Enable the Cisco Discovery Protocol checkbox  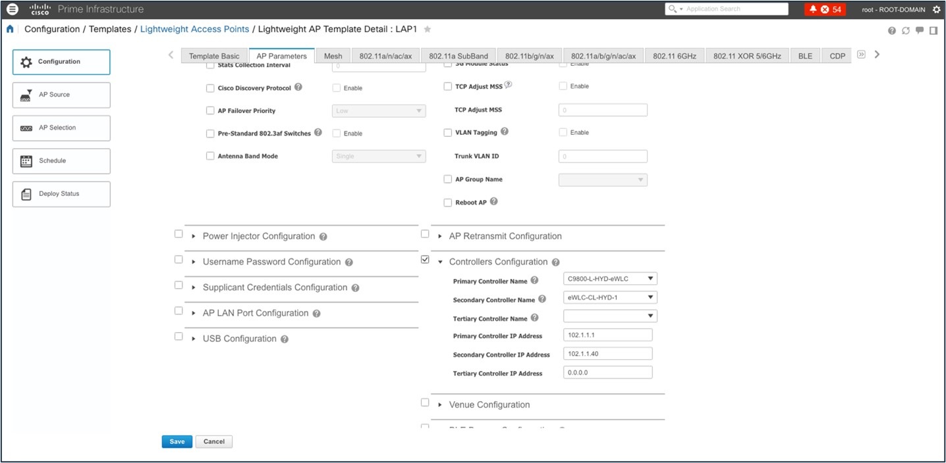(210, 87)
